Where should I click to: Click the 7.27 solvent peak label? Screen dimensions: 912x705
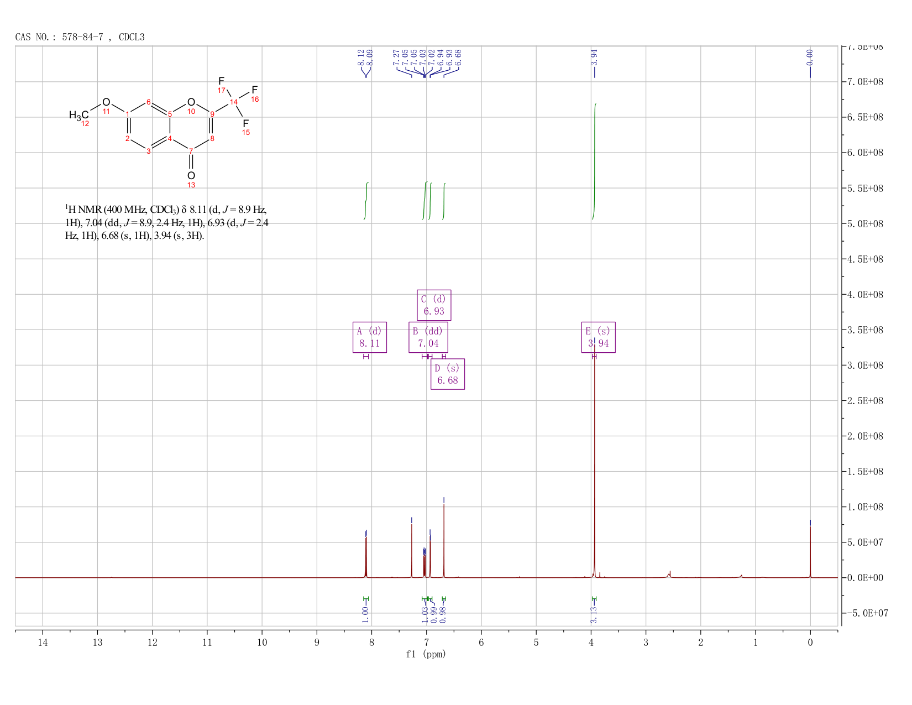pos(396,57)
